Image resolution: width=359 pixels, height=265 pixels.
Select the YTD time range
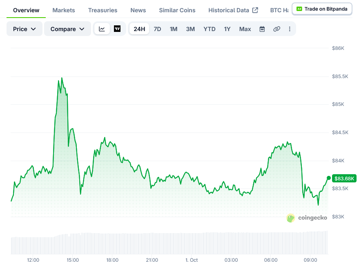pos(210,29)
